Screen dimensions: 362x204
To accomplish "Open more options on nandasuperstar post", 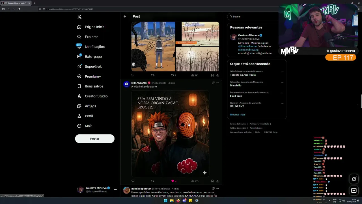I will coord(217,188).
